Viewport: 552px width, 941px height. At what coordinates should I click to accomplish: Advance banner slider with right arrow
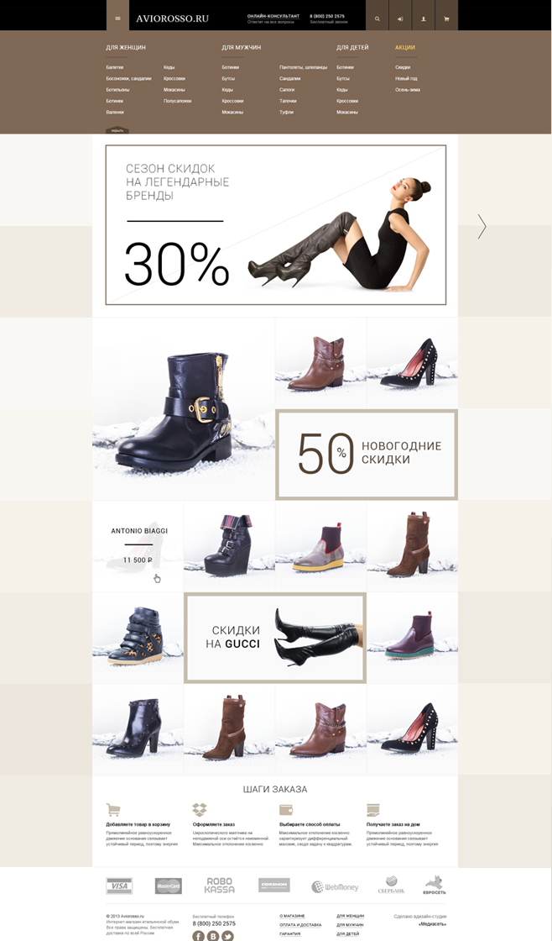coord(482,226)
